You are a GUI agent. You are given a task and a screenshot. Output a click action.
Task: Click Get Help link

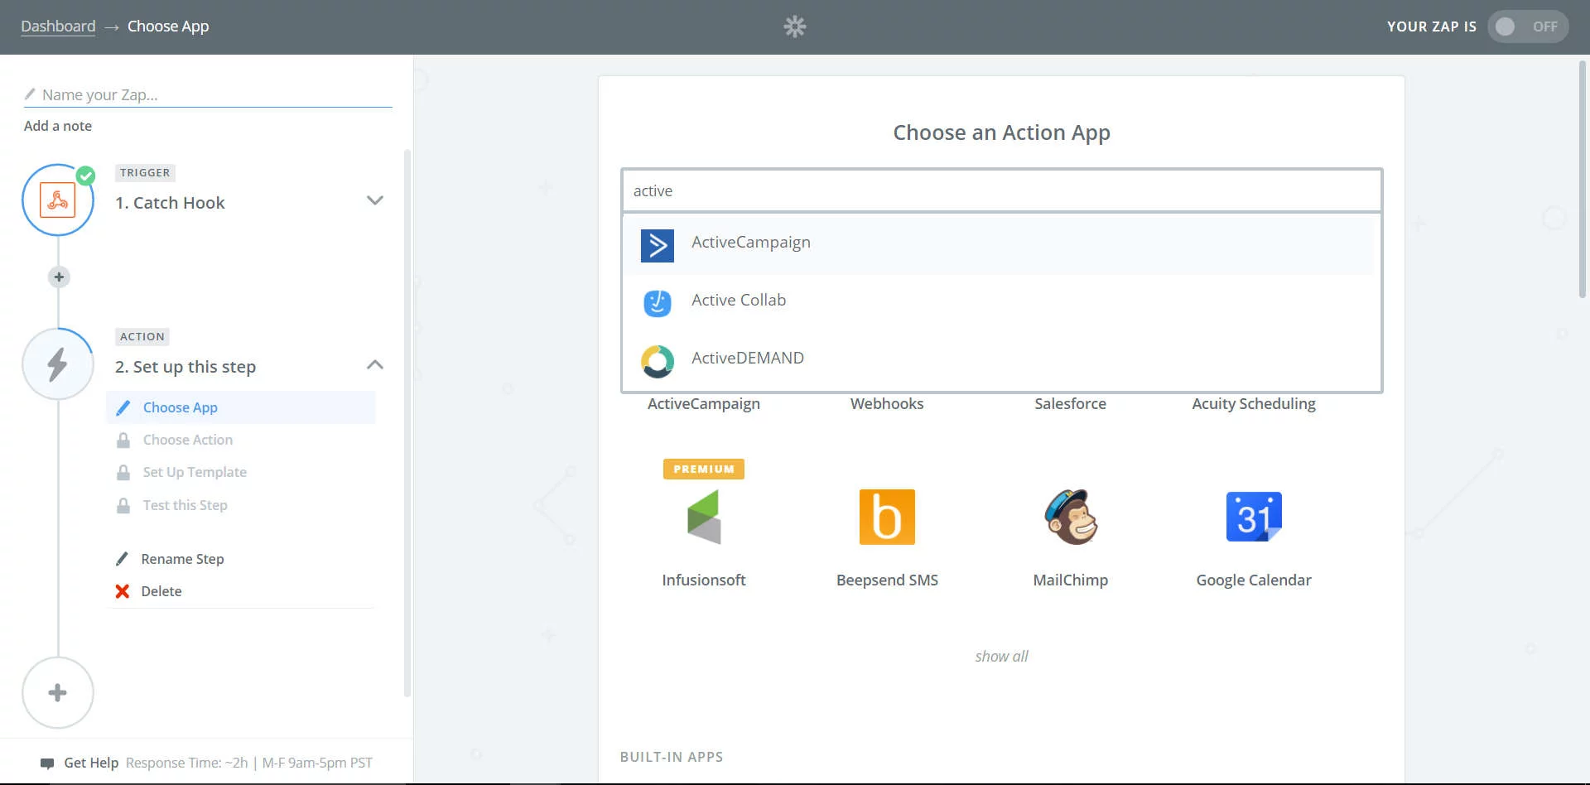(91, 763)
